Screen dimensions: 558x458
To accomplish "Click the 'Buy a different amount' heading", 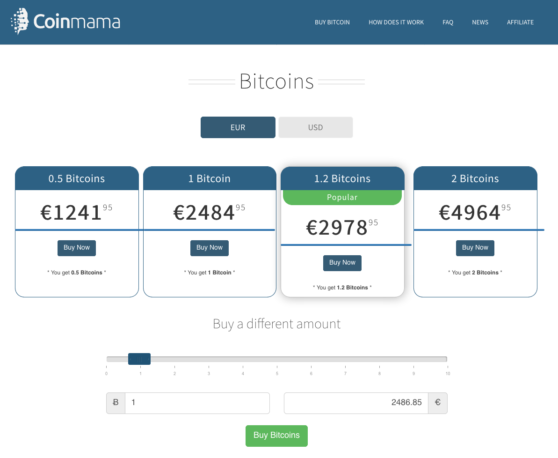I will [x=276, y=324].
